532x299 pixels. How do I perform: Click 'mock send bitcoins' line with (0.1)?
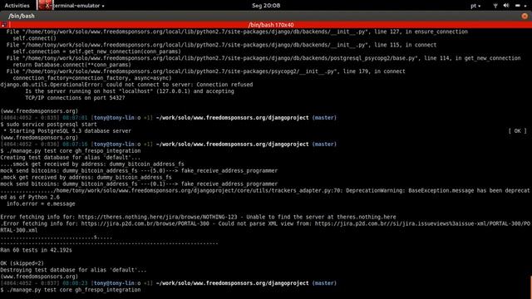[x=139, y=184]
